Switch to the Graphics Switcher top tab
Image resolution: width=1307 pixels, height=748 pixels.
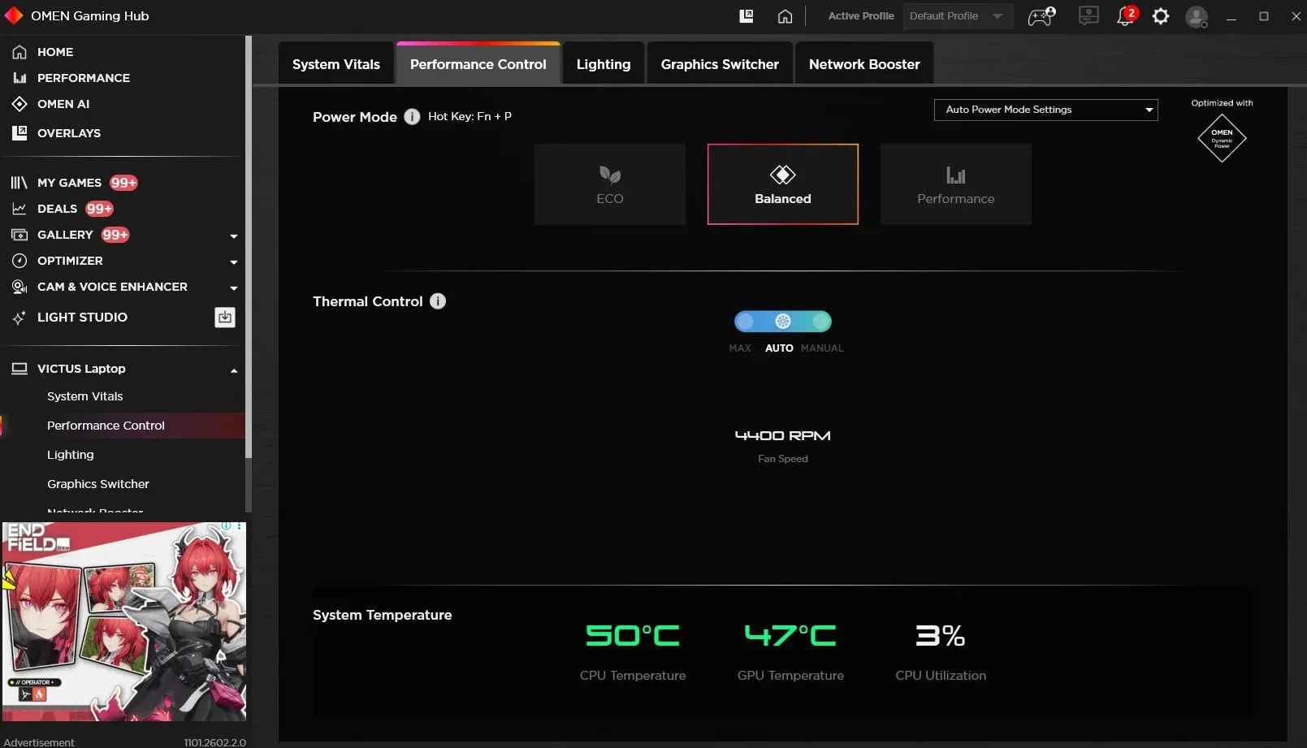tap(720, 64)
